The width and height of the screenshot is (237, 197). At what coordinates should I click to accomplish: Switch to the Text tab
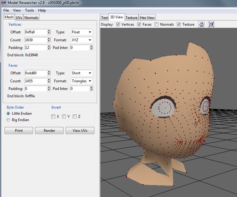[104, 17]
